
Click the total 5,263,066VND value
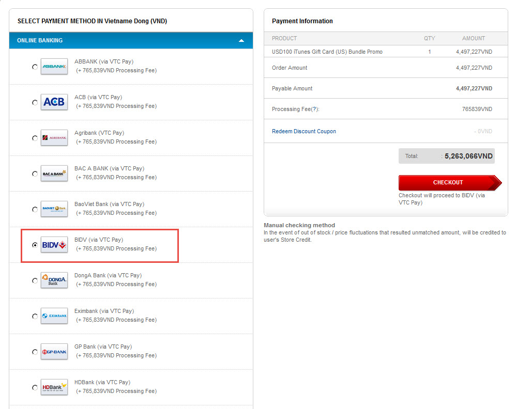pos(468,156)
